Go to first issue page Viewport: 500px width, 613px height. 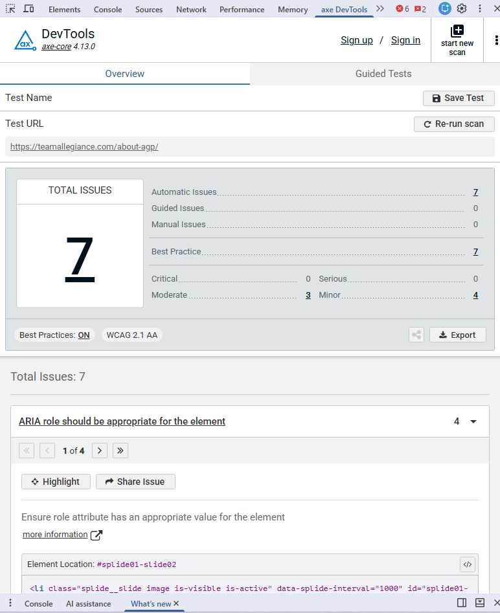27,451
